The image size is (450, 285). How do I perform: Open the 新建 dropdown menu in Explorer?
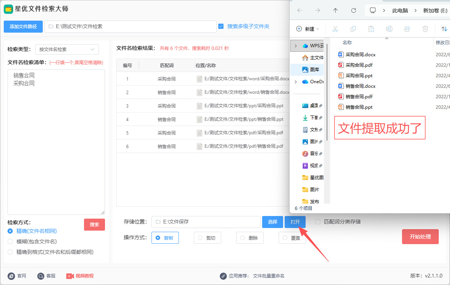coord(308,29)
